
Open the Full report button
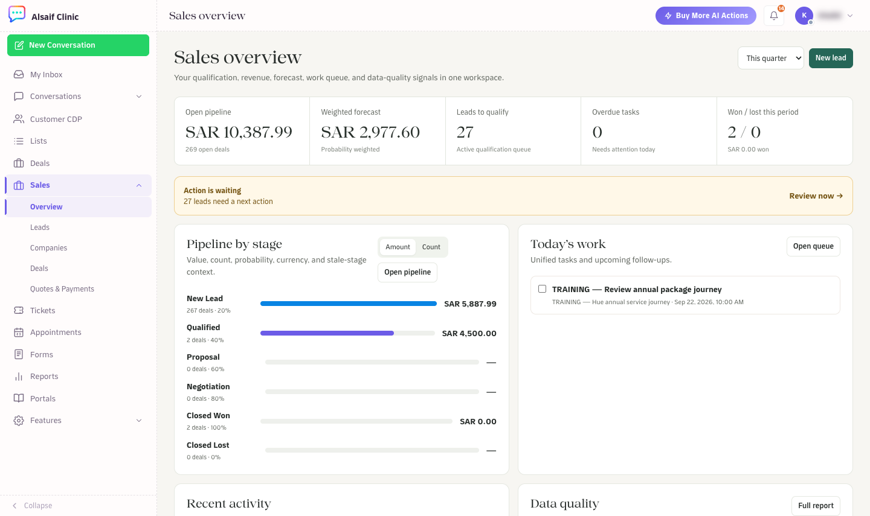(x=816, y=506)
